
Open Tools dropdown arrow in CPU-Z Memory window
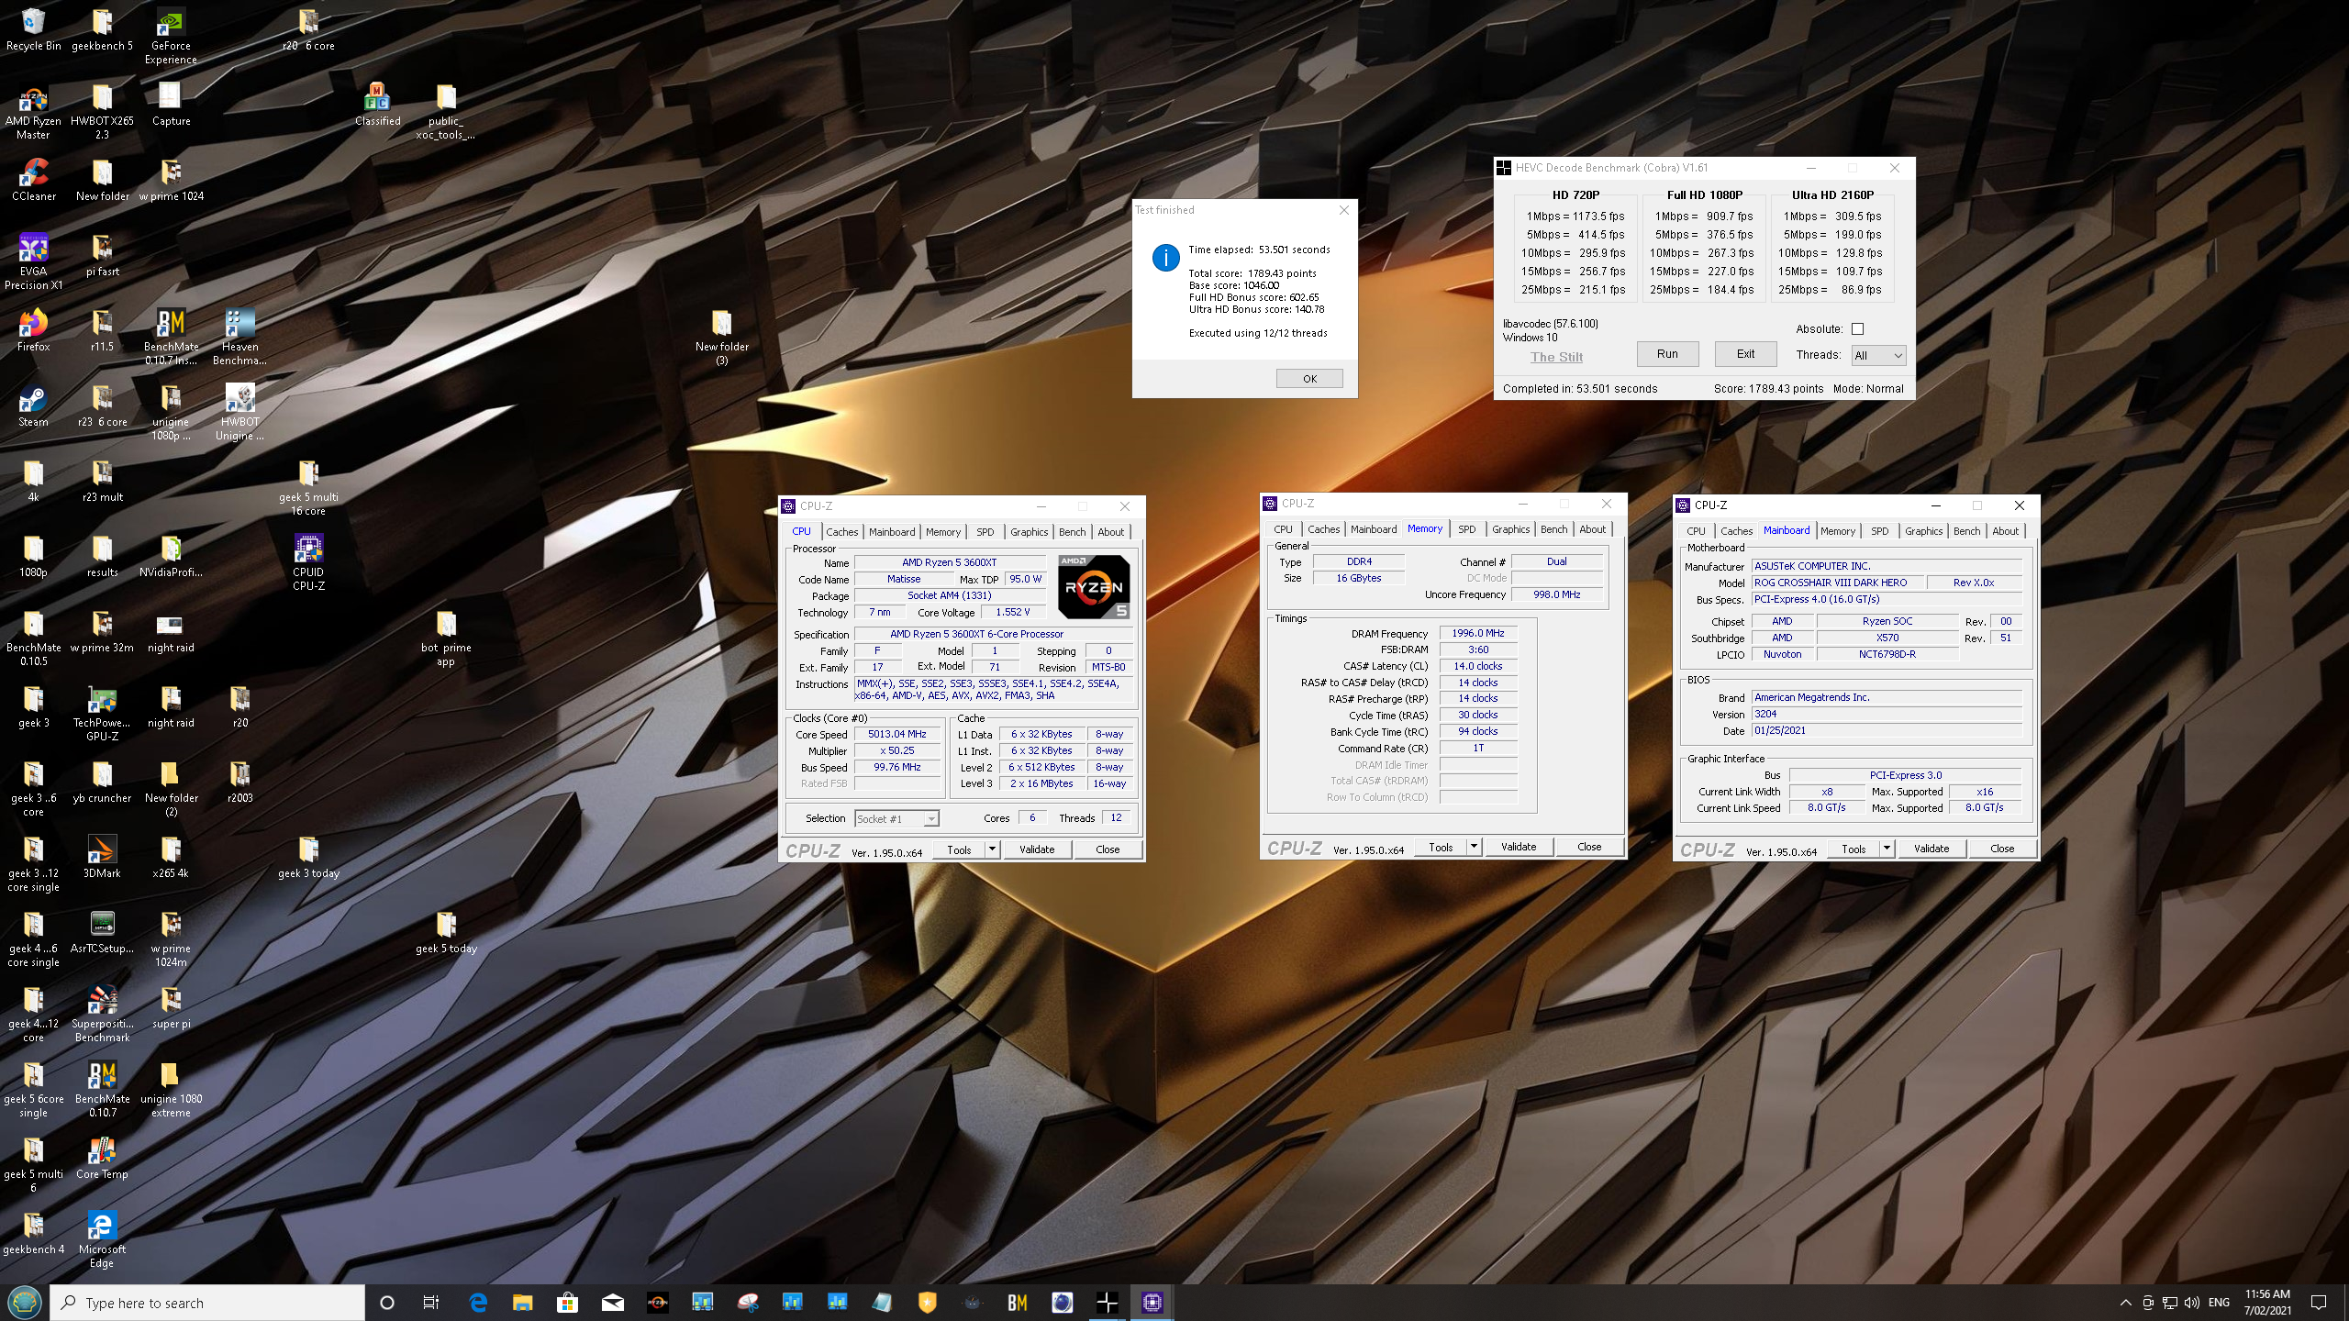pos(1474,847)
